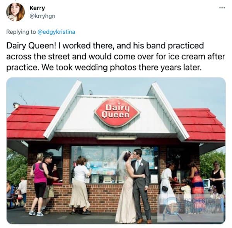
Task: Click the woman in the colorful striped dress
Action: (195, 178)
